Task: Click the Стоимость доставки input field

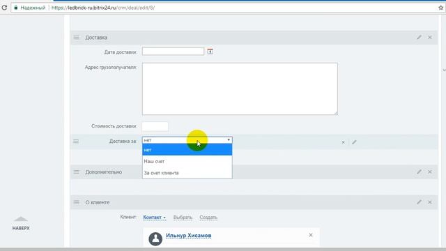Action: click(x=155, y=126)
